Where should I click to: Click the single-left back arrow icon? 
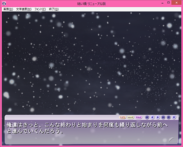(152, 117)
